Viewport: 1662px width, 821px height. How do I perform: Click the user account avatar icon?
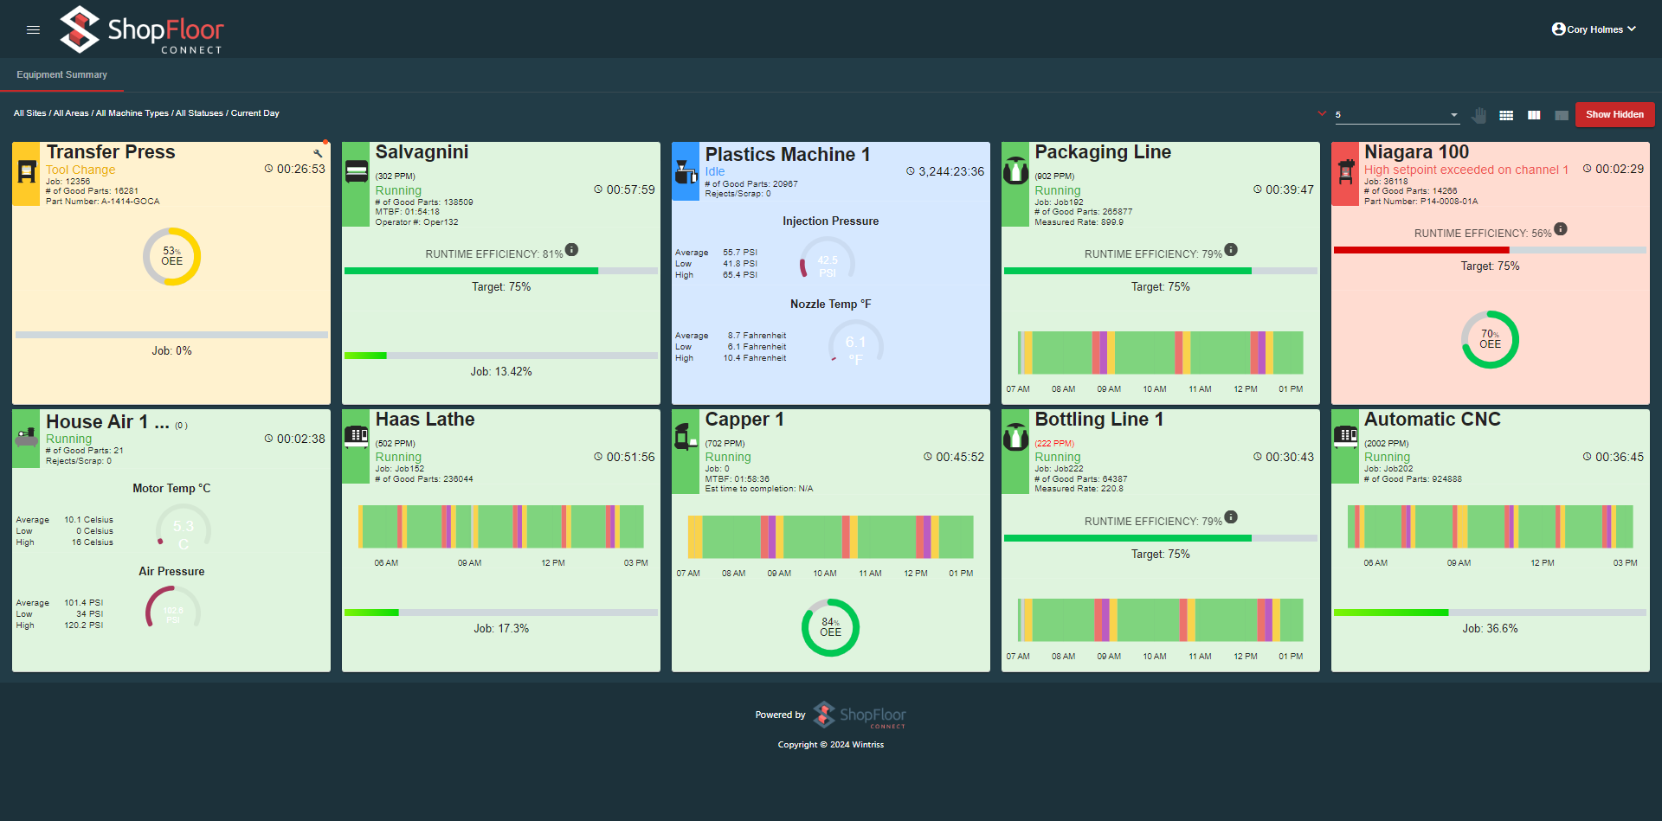point(1558,29)
